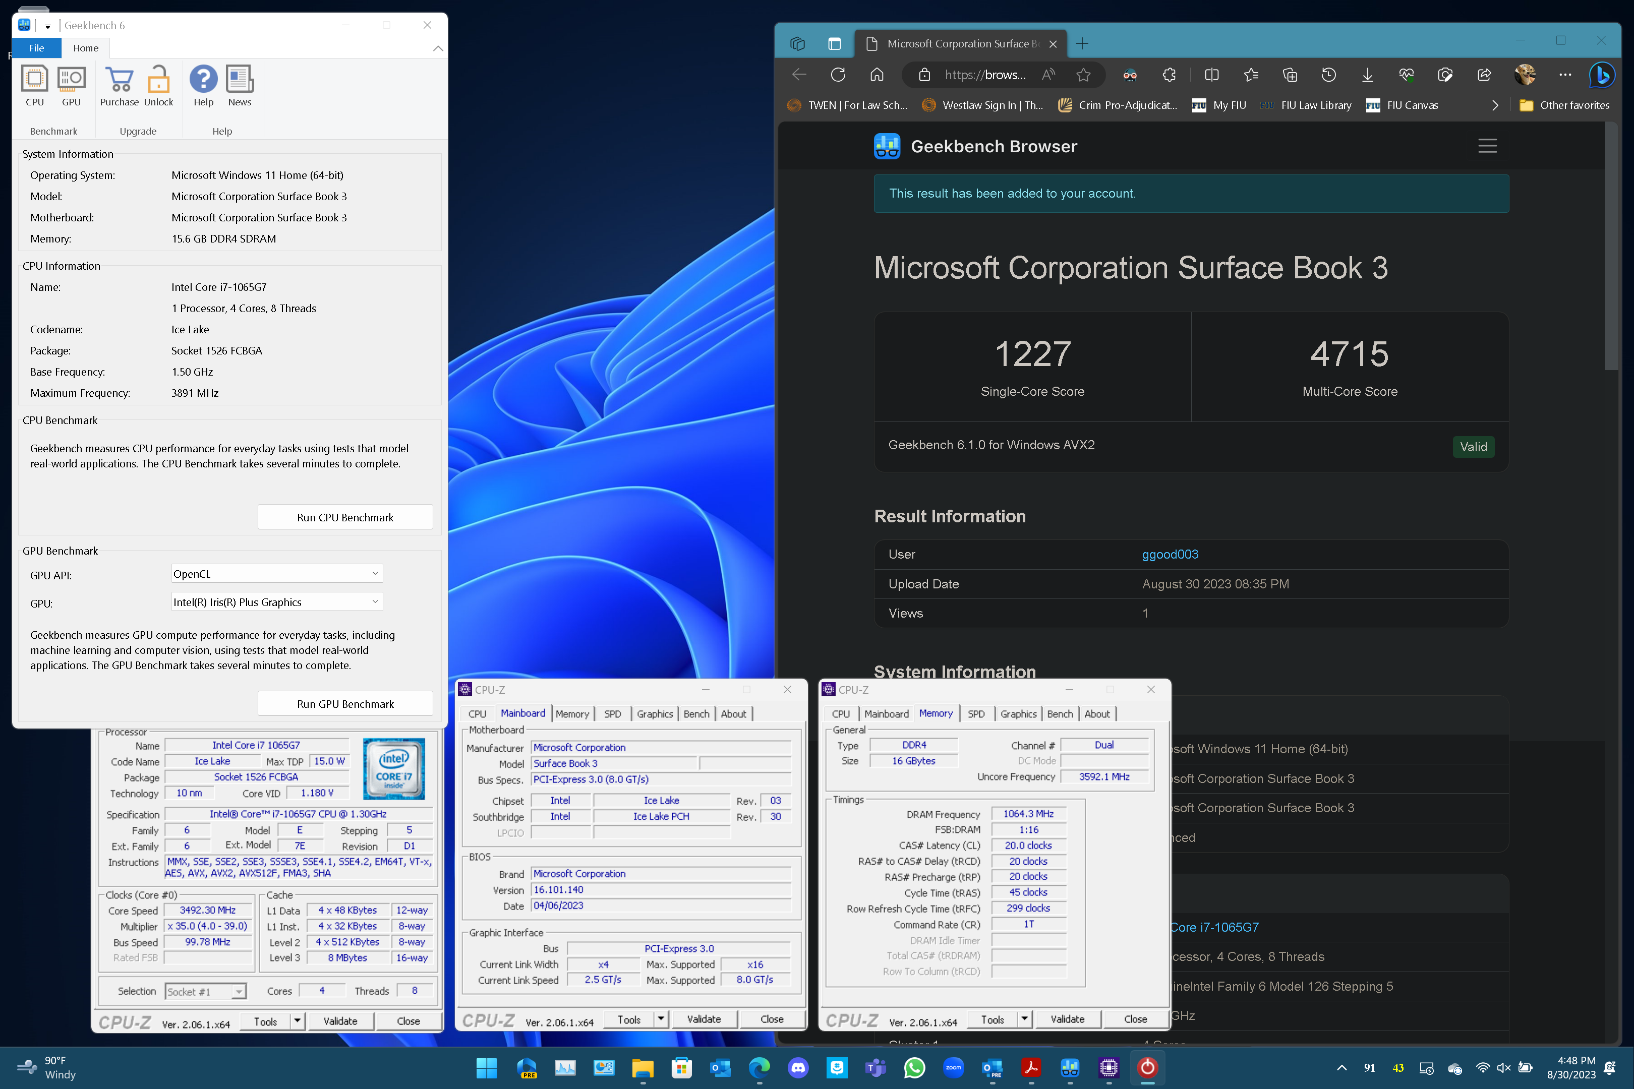Open Tools dropdown arrow in CPU-Z Memory window

tap(1024, 1019)
